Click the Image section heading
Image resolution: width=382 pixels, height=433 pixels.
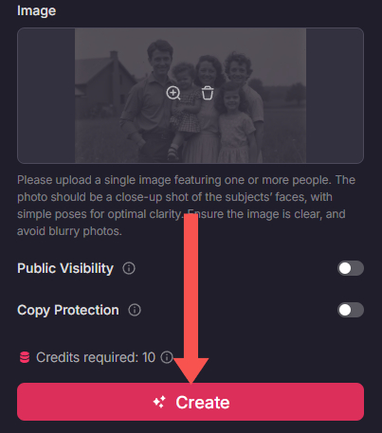tap(37, 10)
